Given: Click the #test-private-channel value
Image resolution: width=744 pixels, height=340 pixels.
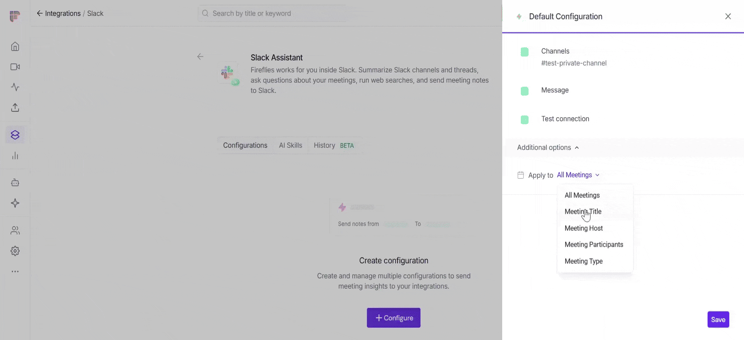Looking at the screenshot, I should coord(574,63).
